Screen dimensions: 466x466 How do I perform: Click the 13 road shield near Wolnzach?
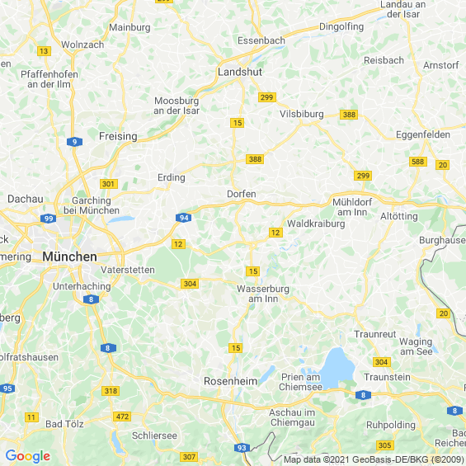[x=44, y=51]
